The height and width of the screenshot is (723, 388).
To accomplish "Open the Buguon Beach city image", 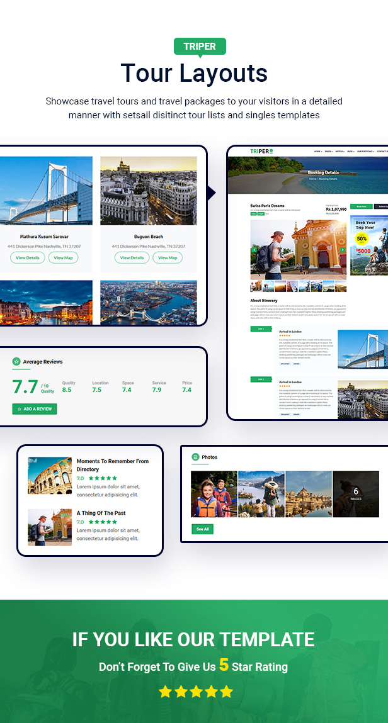I will click(149, 191).
